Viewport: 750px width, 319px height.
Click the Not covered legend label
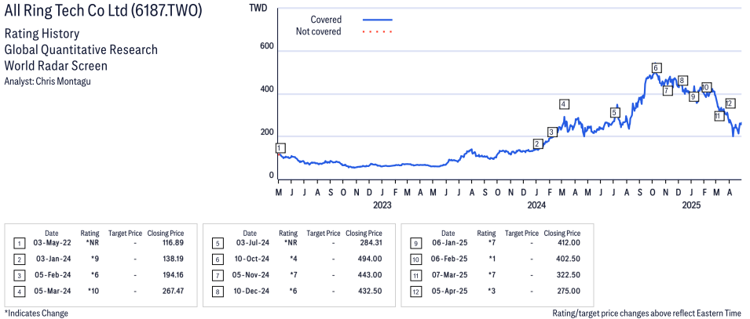(x=318, y=31)
